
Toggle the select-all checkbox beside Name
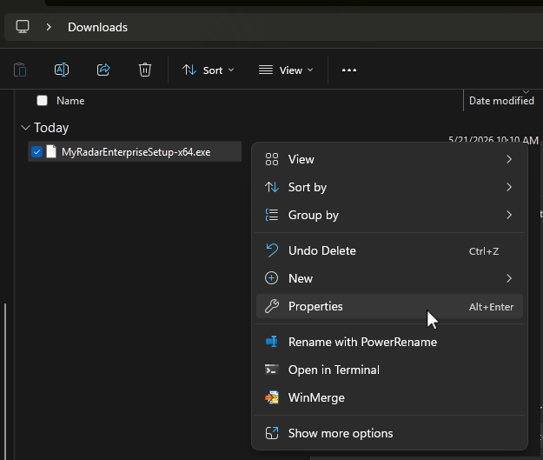(x=43, y=101)
